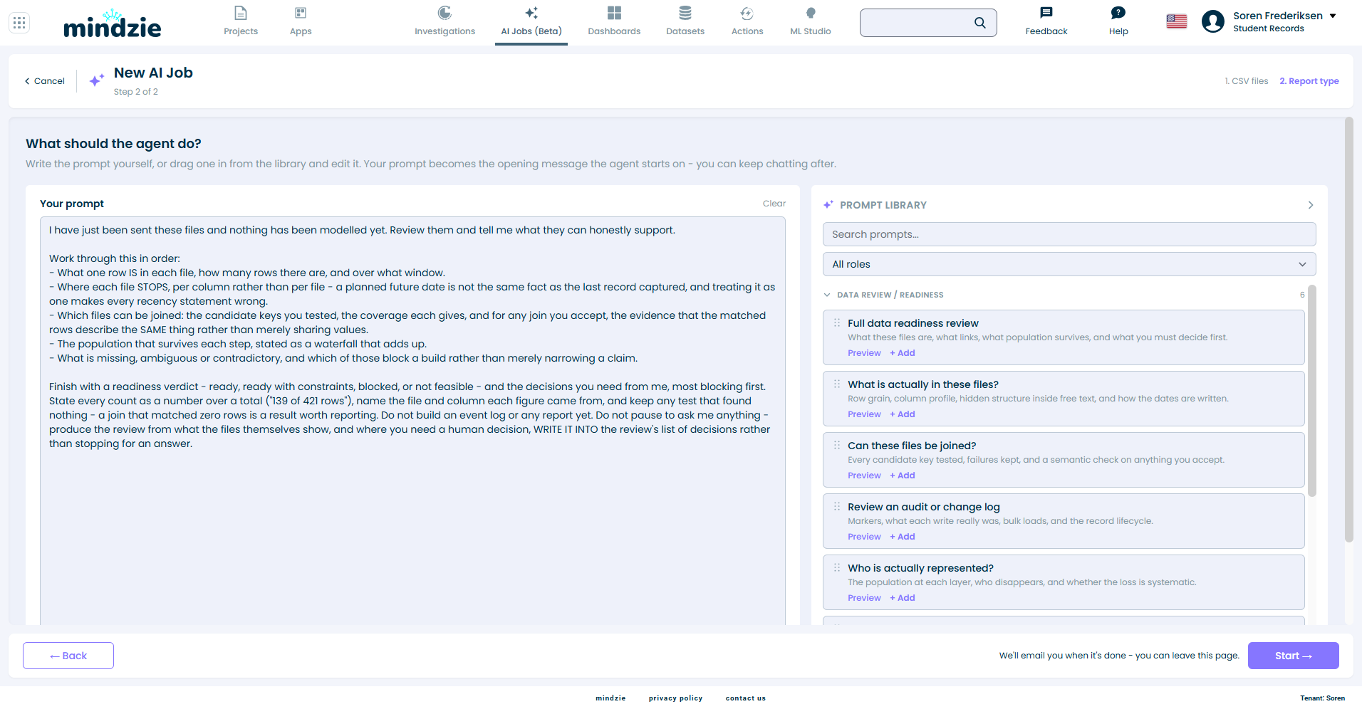Cancel the new AI job
The width and height of the screenshot is (1362, 709).
coord(44,81)
